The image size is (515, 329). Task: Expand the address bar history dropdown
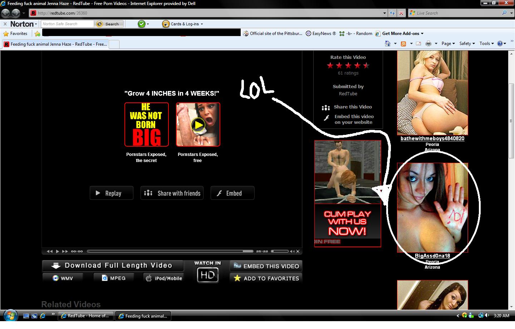(x=384, y=13)
